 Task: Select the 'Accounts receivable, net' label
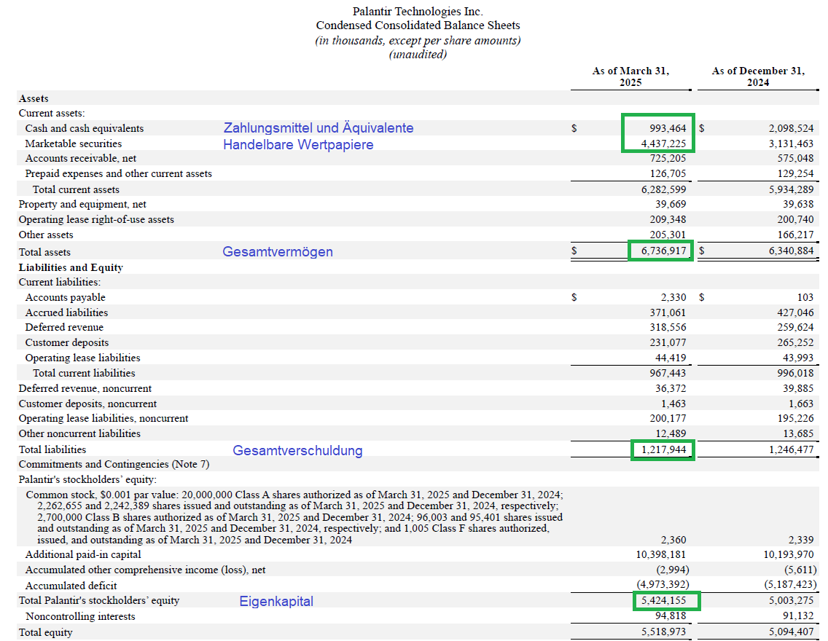(81, 158)
